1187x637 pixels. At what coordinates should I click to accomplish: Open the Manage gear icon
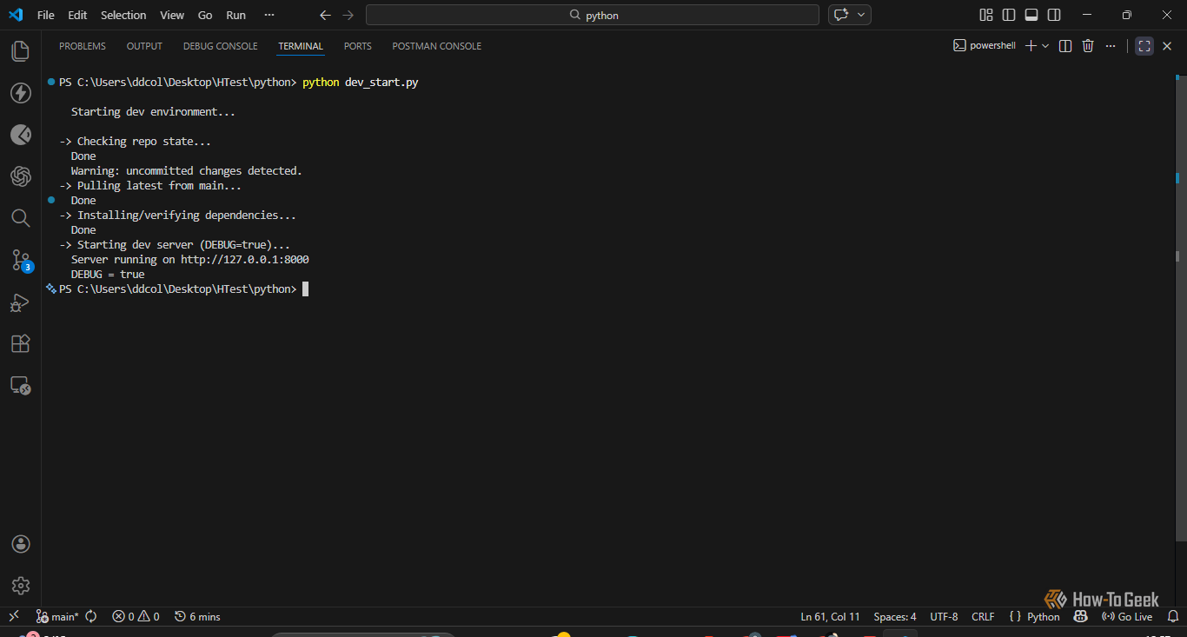[x=20, y=586]
